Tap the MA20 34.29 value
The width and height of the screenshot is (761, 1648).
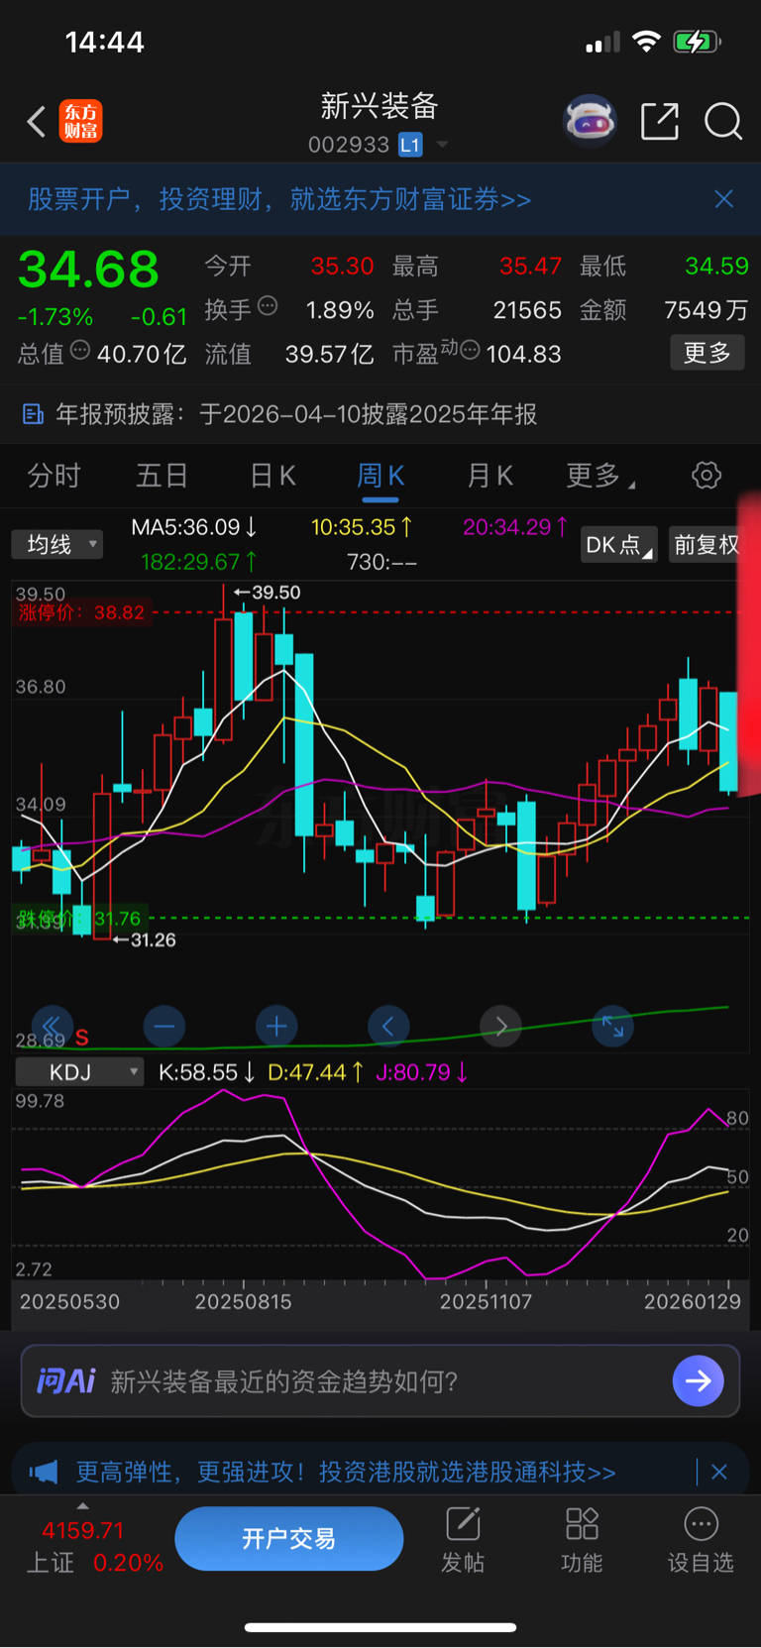click(515, 527)
